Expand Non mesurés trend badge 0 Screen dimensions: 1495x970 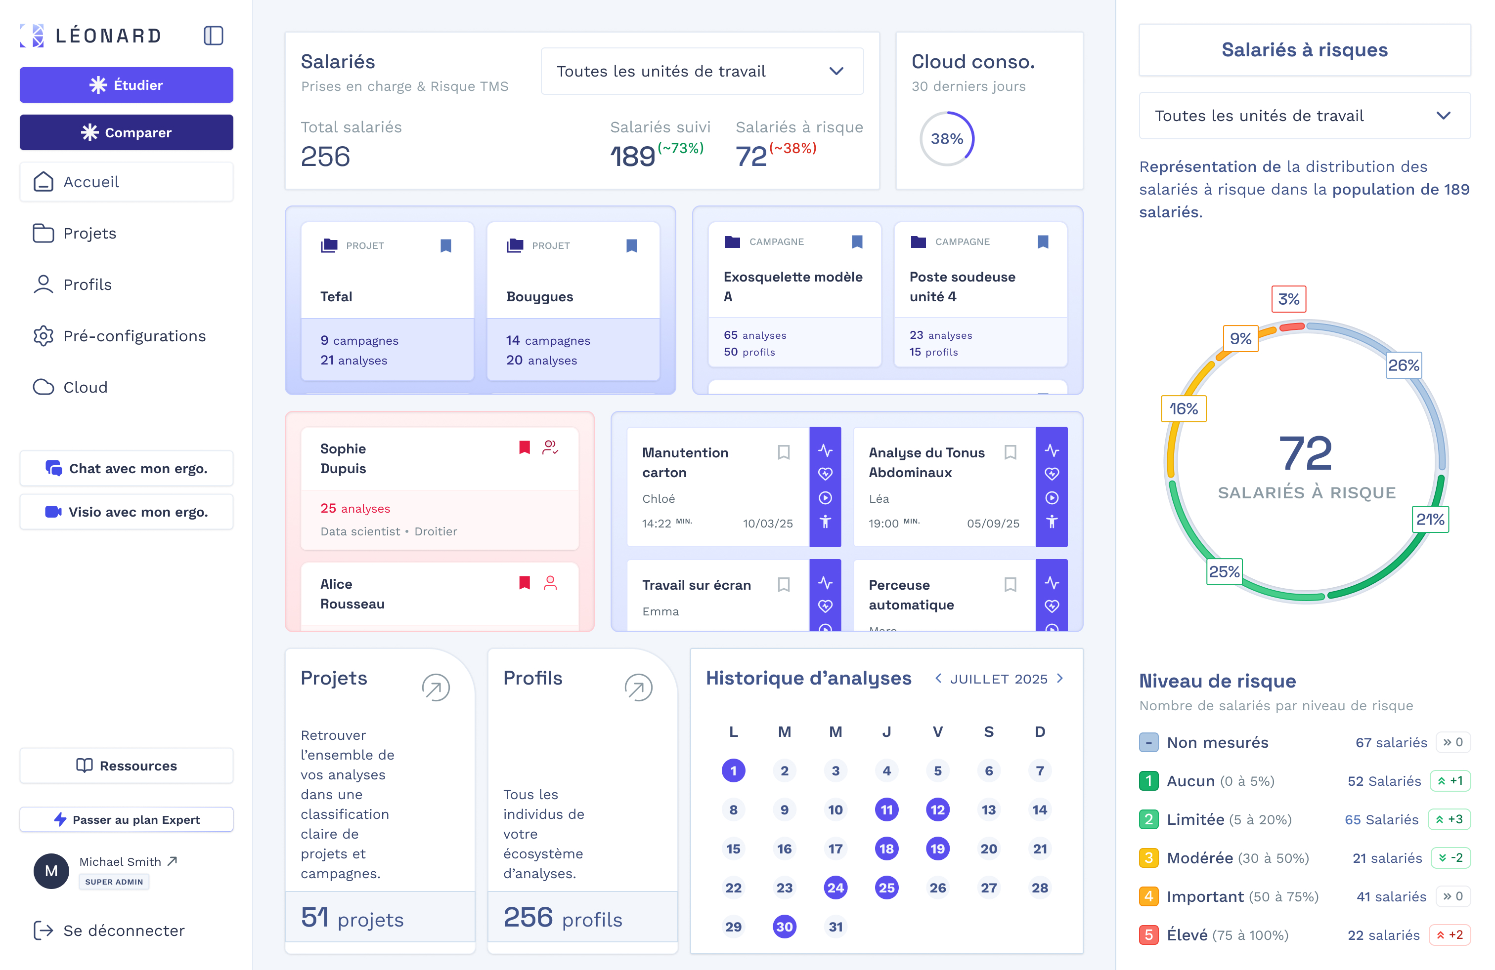[x=1453, y=742]
